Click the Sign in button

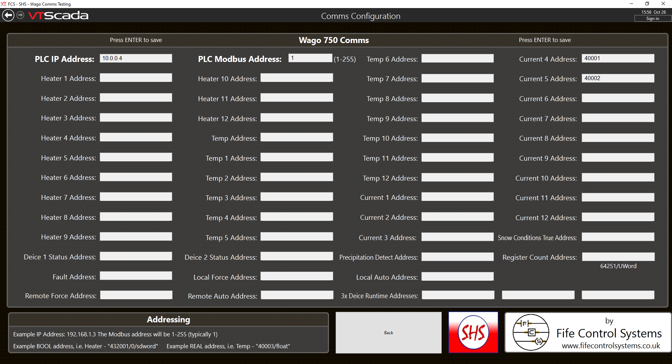[x=652, y=19]
